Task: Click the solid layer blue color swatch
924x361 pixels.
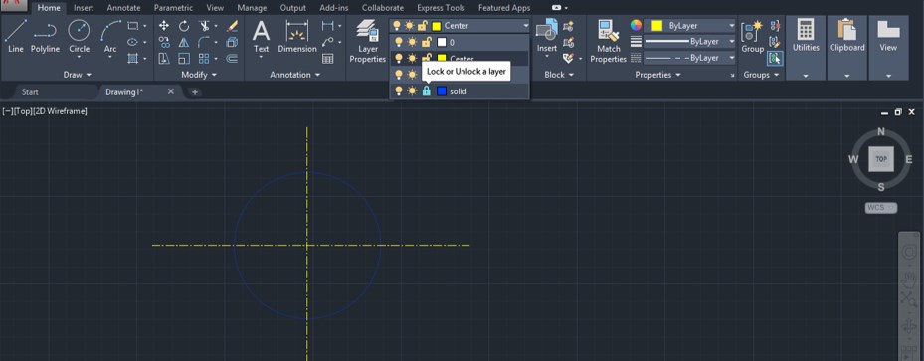Action: 442,91
